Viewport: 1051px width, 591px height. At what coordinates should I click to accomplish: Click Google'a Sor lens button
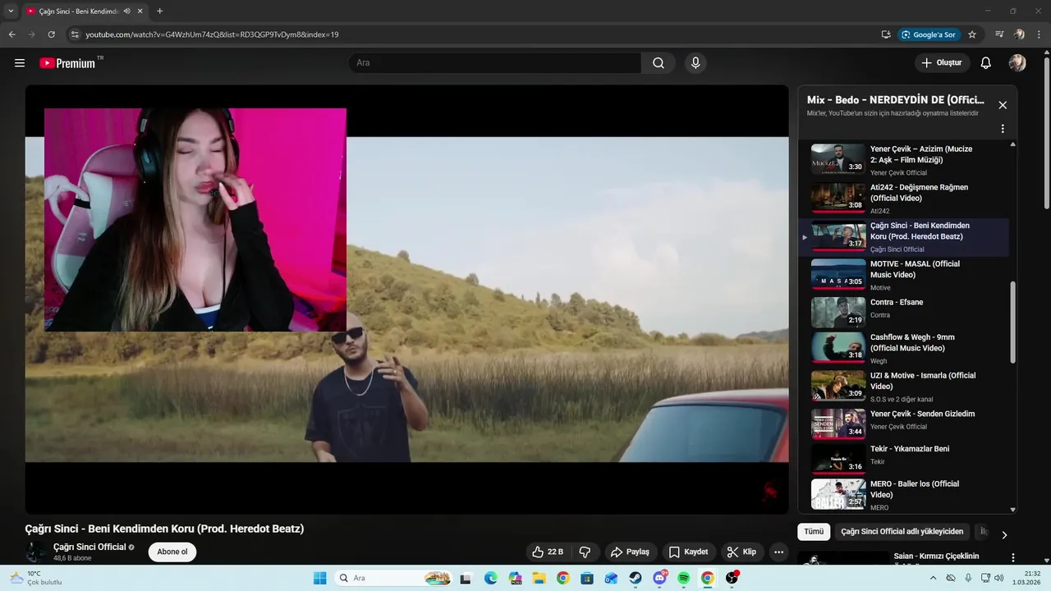(929, 34)
